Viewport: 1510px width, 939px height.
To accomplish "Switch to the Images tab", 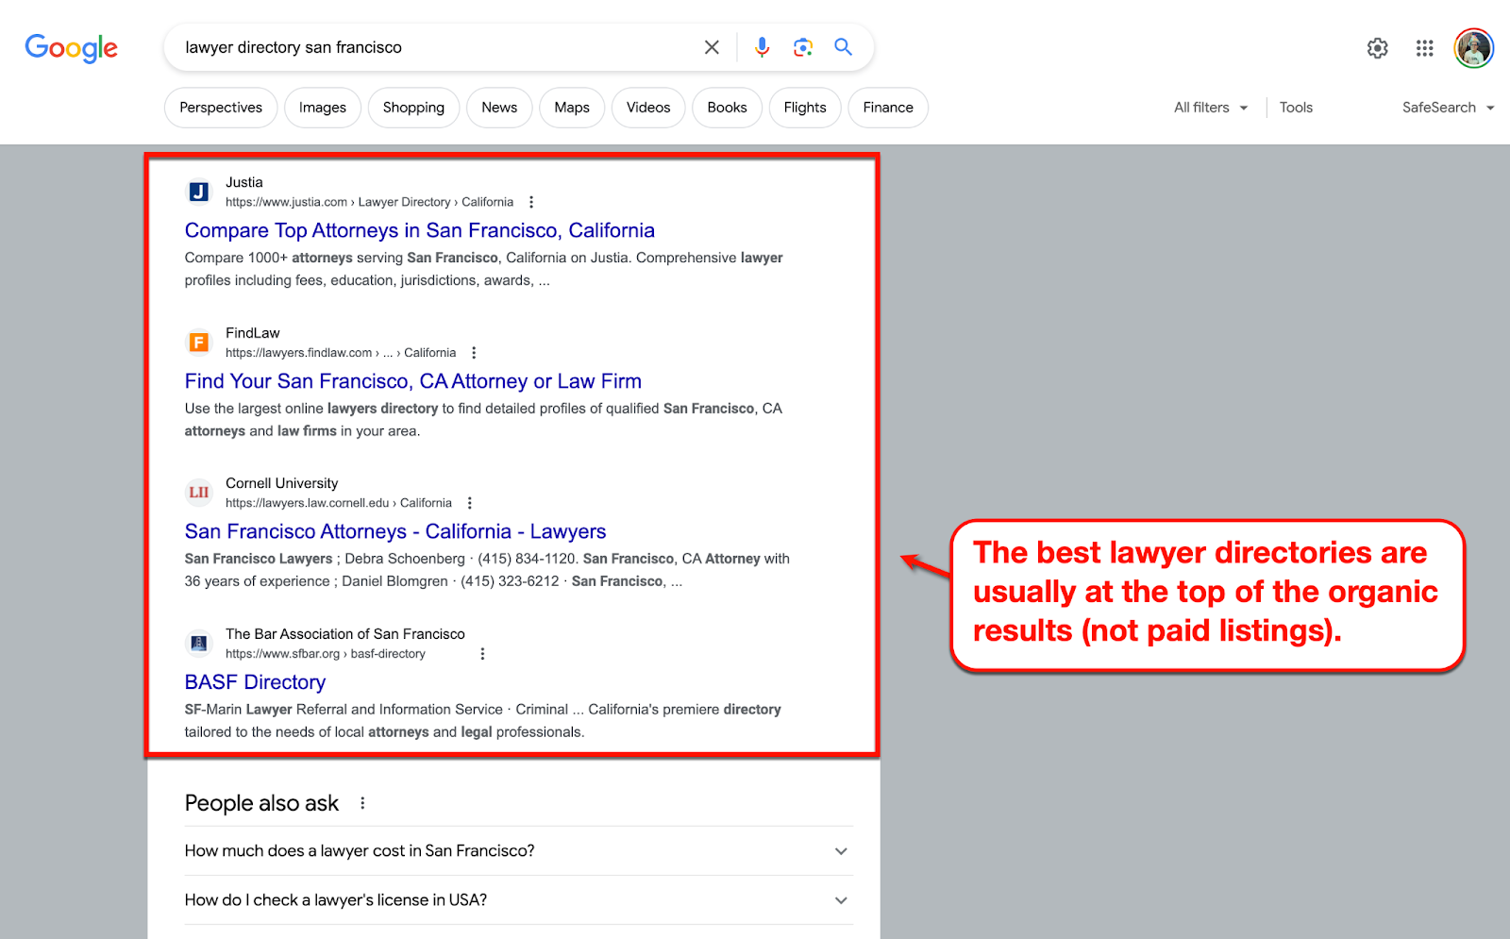I will [x=323, y=108].
